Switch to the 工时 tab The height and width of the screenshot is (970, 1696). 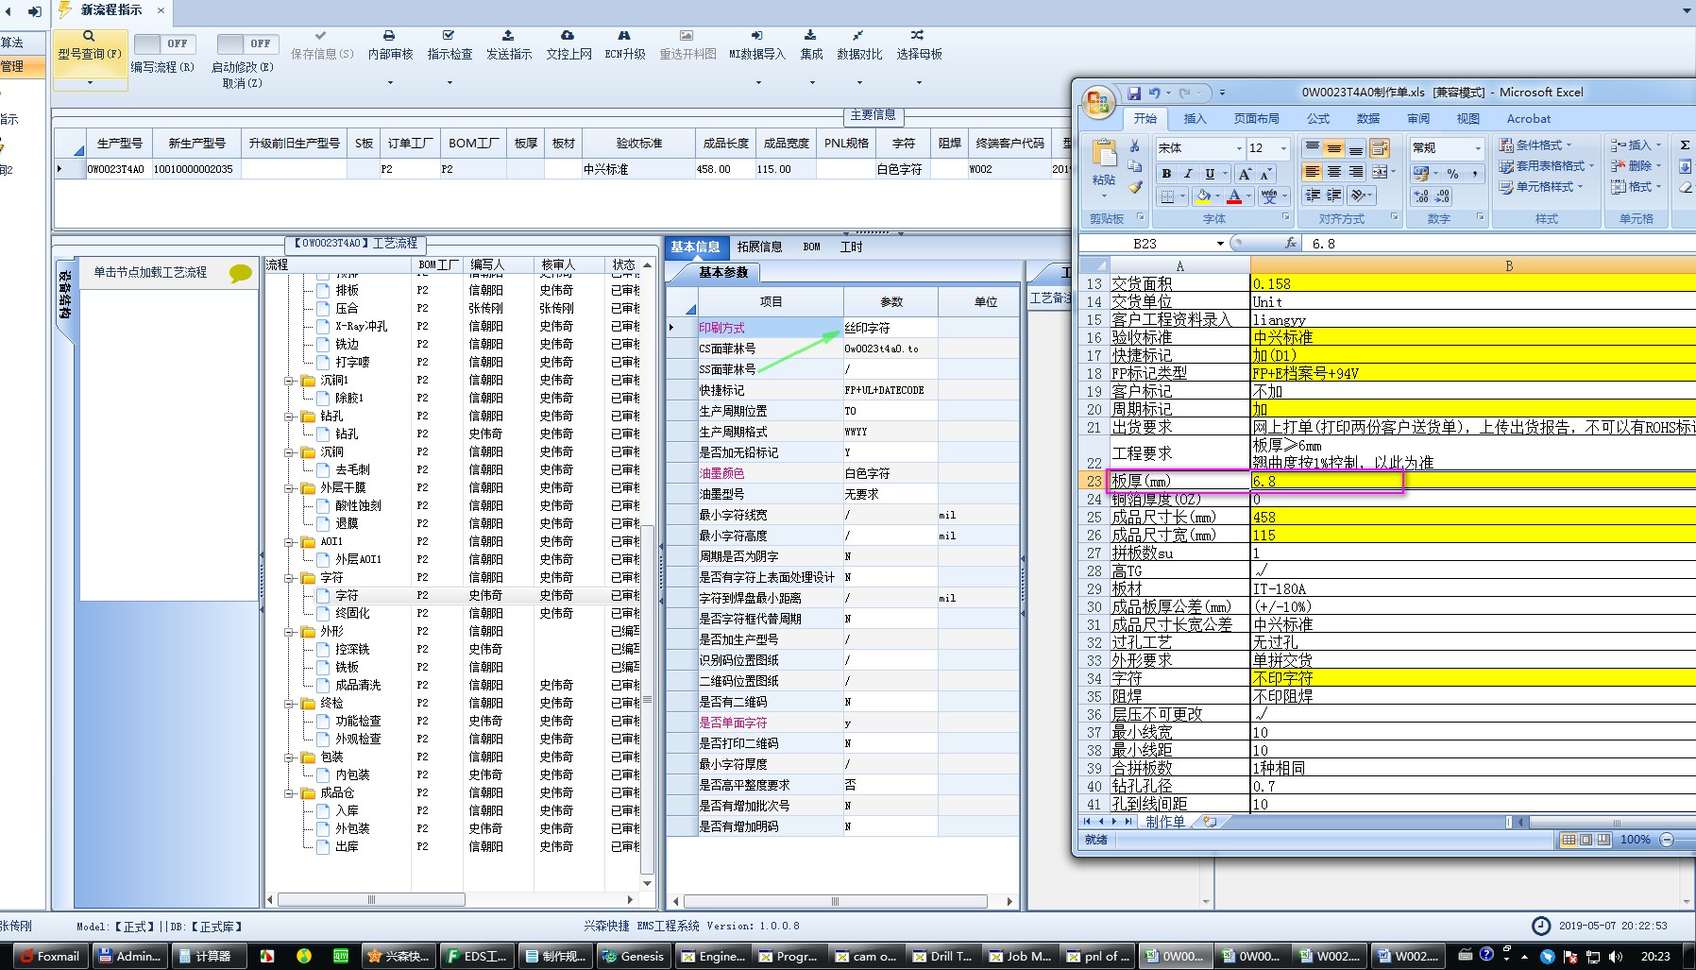click(x=851, y=247)
